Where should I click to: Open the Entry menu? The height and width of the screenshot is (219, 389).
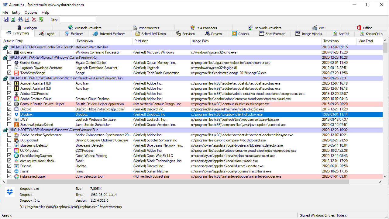coord(16,12)
